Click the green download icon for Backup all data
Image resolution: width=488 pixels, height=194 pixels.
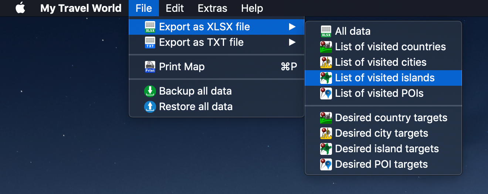[x=150, y=91]
